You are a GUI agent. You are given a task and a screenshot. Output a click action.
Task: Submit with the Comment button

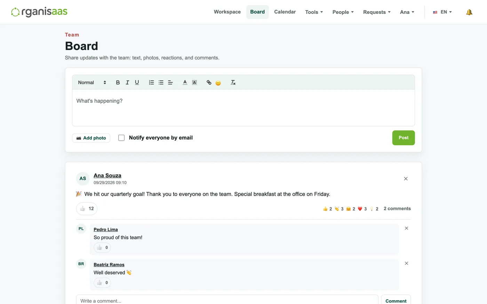tap(396, 301)
